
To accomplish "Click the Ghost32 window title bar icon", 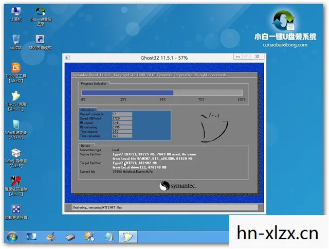I will pyautogui.click(x=67, y=58).
